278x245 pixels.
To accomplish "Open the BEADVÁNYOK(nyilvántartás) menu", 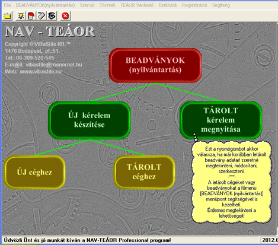I will pyautogui.click(x=45, y=5).
